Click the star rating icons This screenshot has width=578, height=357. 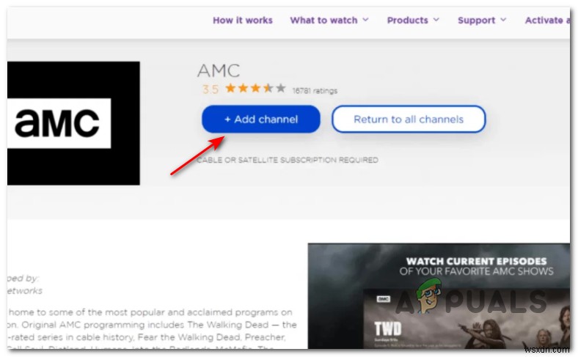click(x=255, y=89)
